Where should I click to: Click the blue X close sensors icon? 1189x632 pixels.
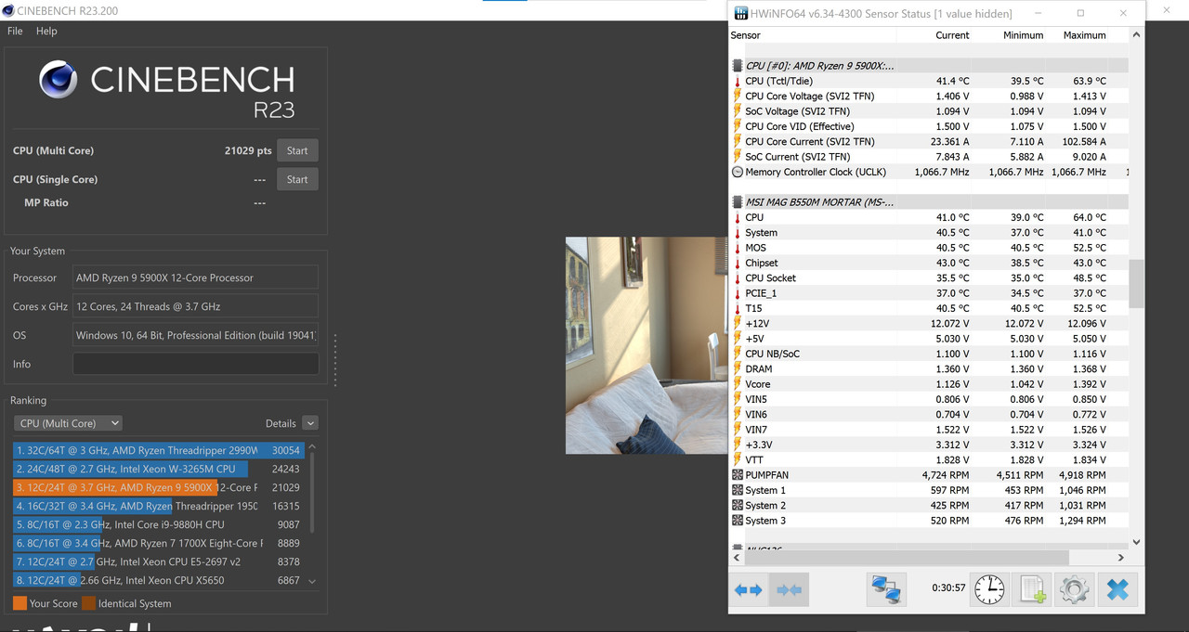tap(1117, 589)
